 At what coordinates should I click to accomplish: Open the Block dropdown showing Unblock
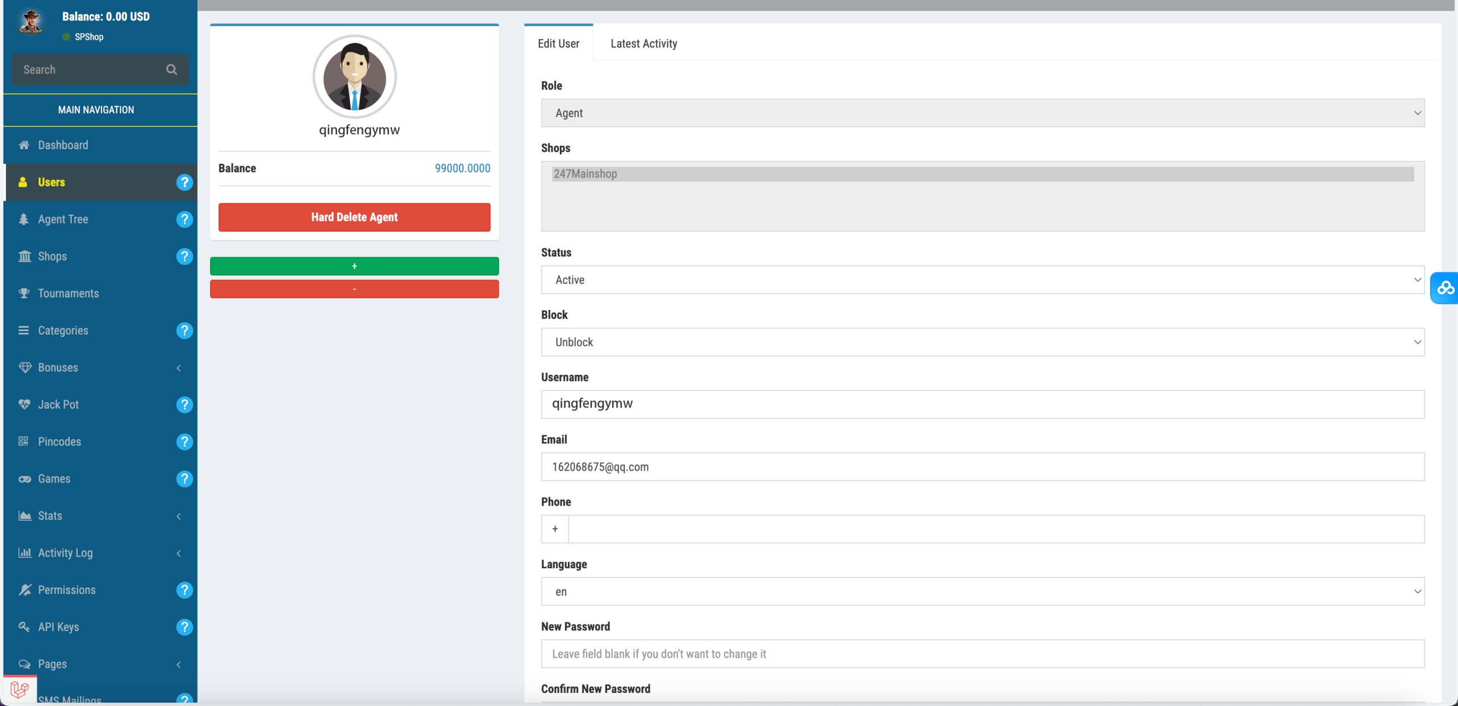click(982, 342)
